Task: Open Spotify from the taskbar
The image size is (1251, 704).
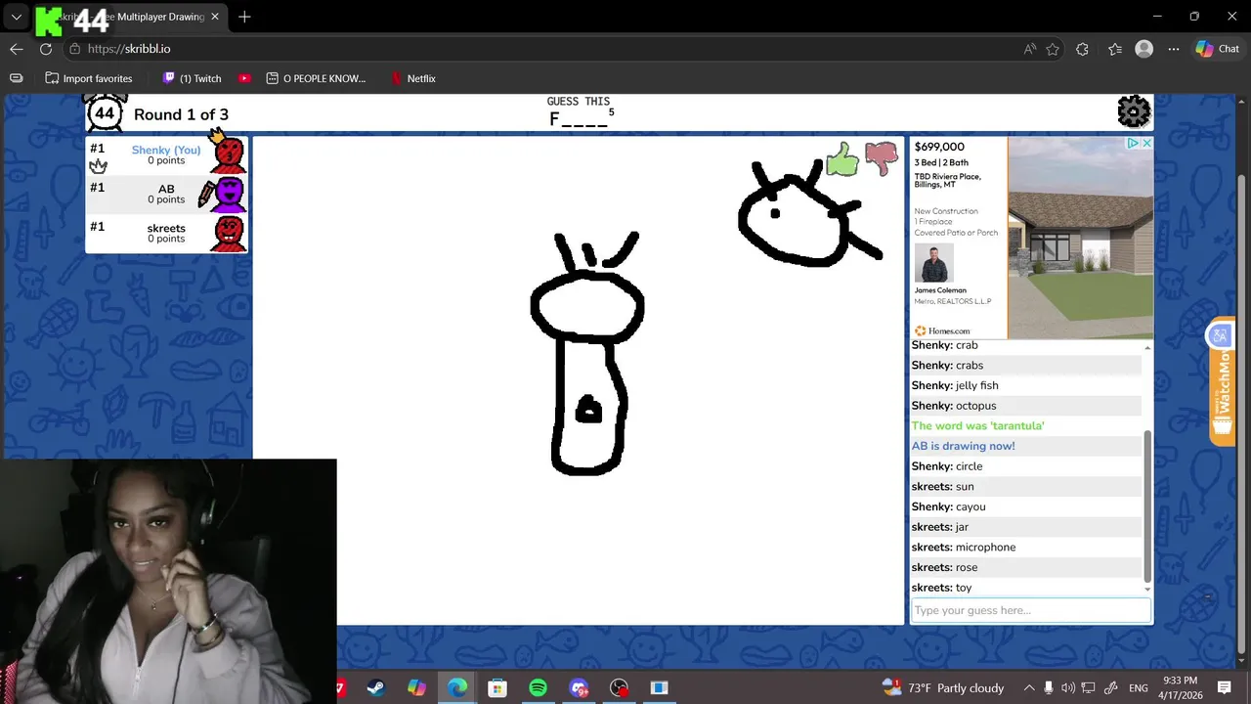Action: (538, 688)
